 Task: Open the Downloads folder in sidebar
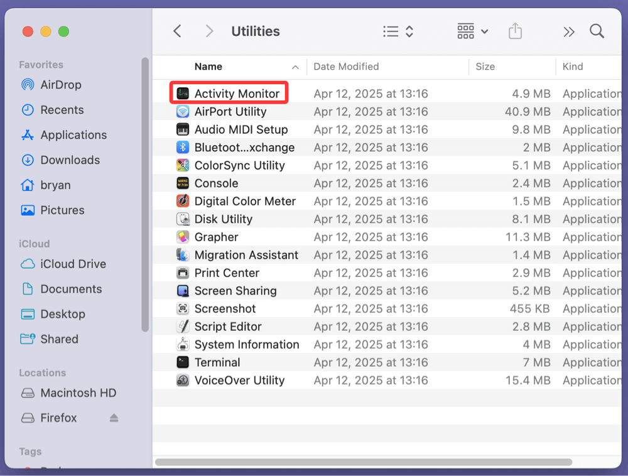tap(70, 160)
